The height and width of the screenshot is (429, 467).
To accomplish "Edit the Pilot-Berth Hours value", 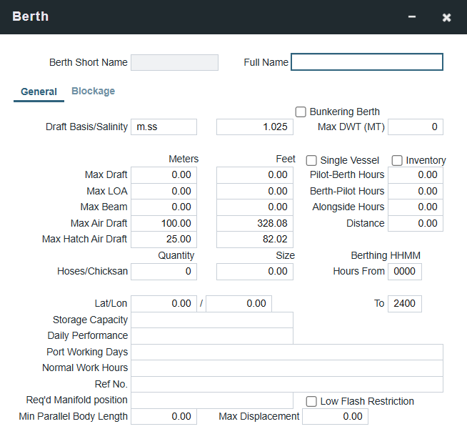I will coord(415,174).
